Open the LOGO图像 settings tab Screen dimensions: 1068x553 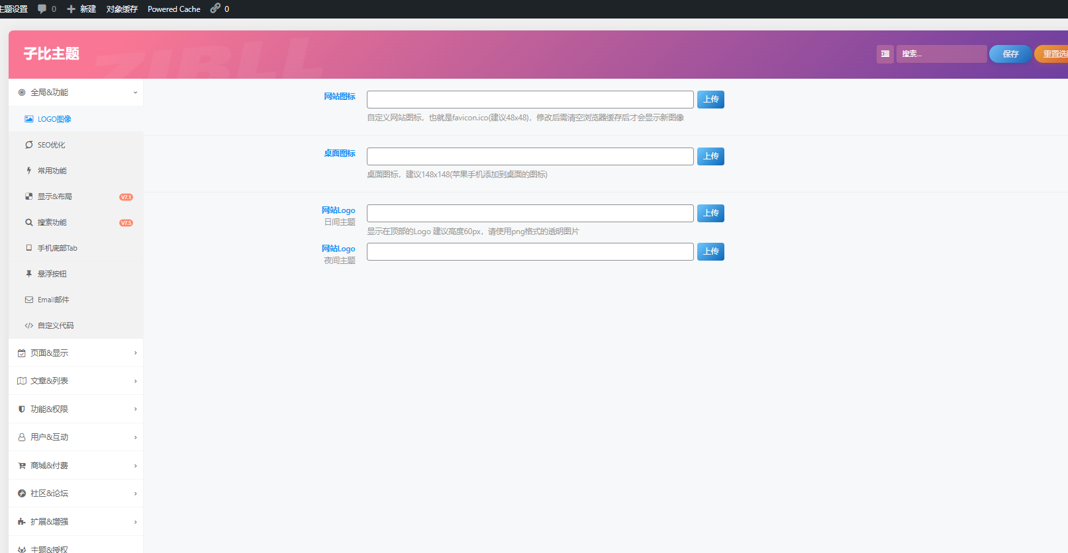click(x=76, y=119)
